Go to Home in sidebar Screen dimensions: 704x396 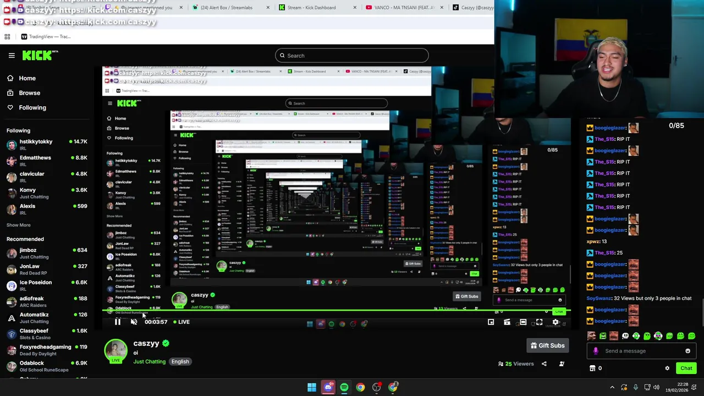[x=21, y=78]
